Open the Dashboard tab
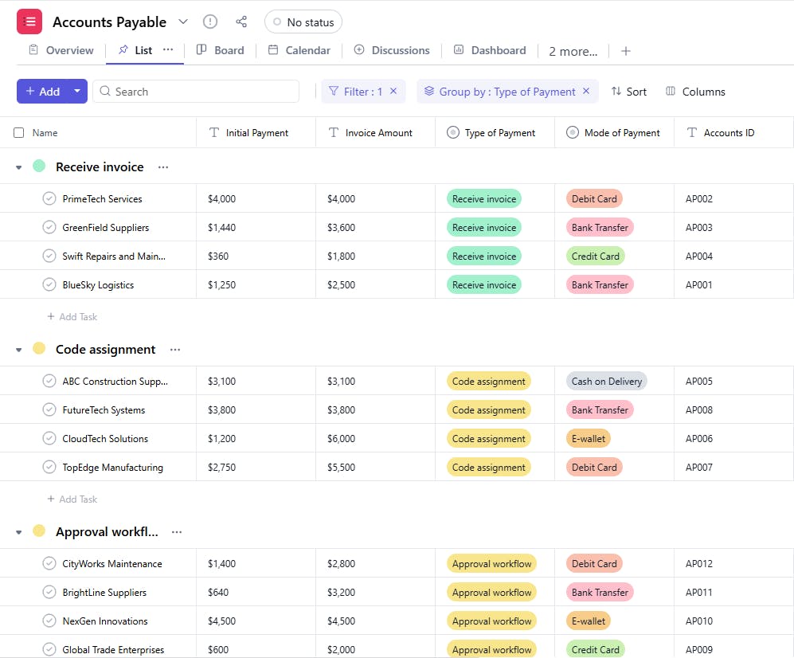This screenshot has width=794, height=658. point(490,50)
